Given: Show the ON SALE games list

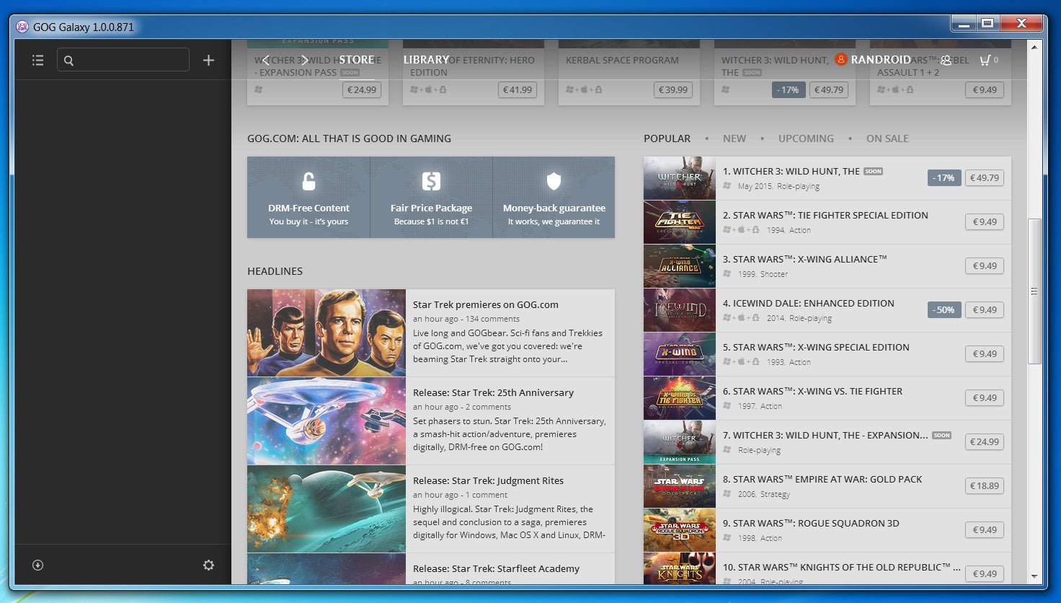Looking at the screenshot, I should pos(887,138).
